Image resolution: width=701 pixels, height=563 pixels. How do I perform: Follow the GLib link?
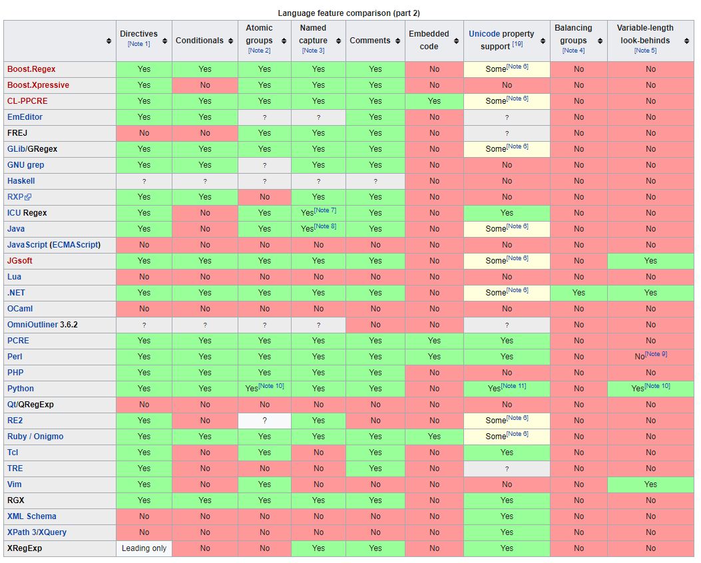click(x=16, y=149)
